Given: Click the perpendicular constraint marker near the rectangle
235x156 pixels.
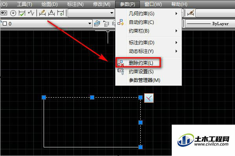Looking at the screenshot, I should pyautogui.click(x=149, y=98).
